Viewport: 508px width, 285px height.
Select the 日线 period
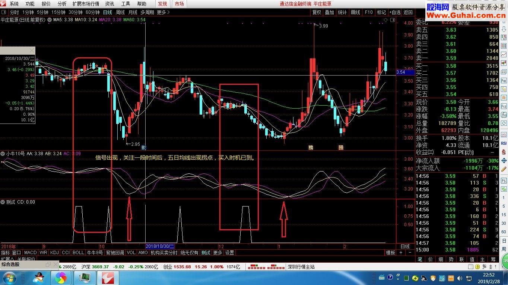[108, 12]
